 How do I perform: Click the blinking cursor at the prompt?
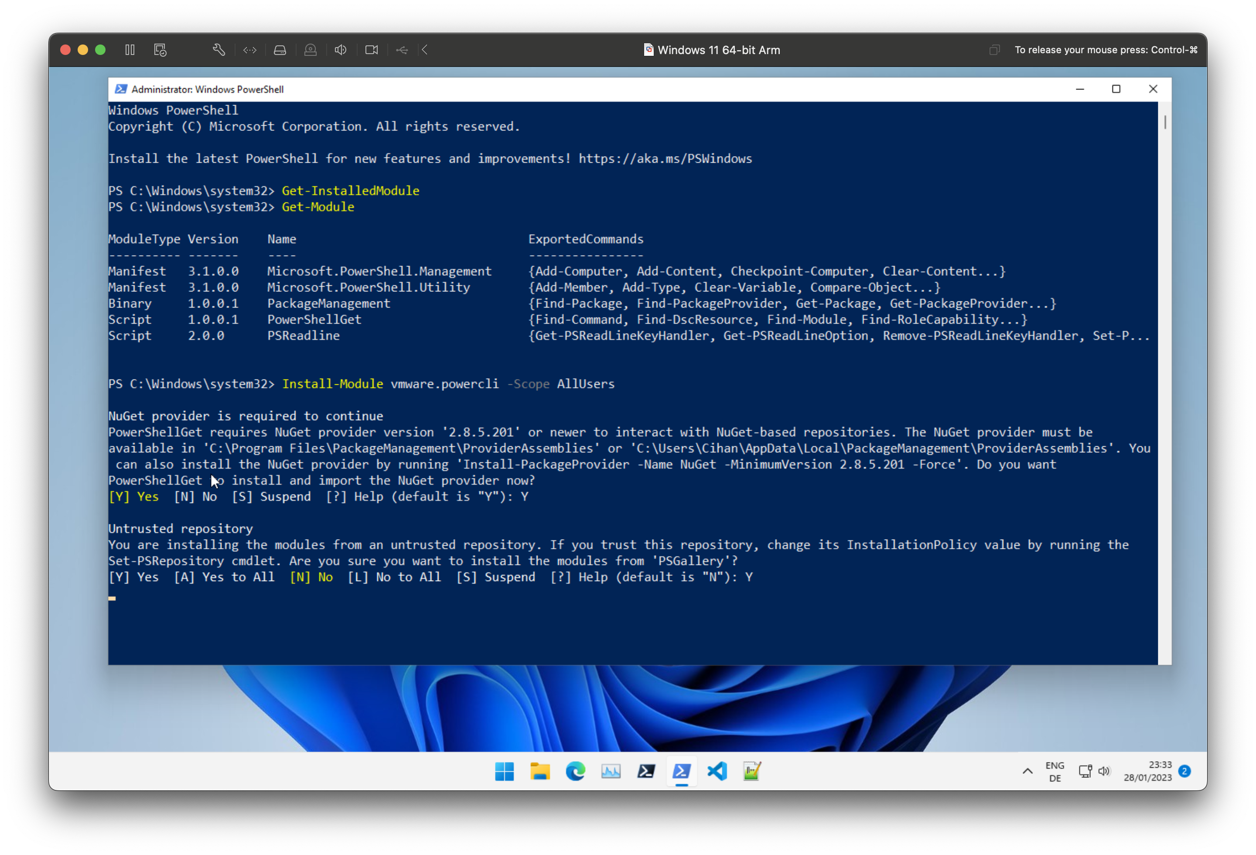112,598
